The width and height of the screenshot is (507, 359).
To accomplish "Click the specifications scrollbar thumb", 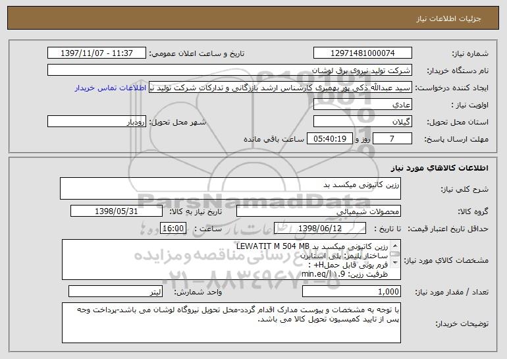I will 395,254.
